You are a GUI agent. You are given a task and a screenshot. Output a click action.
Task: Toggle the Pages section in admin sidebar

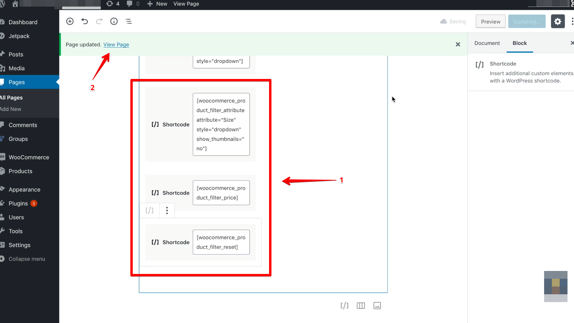pos(17,82)
